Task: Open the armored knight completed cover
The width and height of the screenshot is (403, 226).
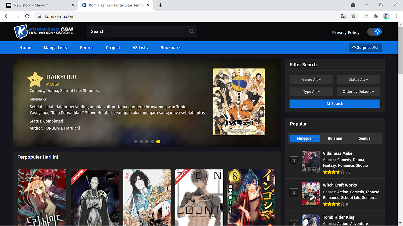Action: [94, 198]
